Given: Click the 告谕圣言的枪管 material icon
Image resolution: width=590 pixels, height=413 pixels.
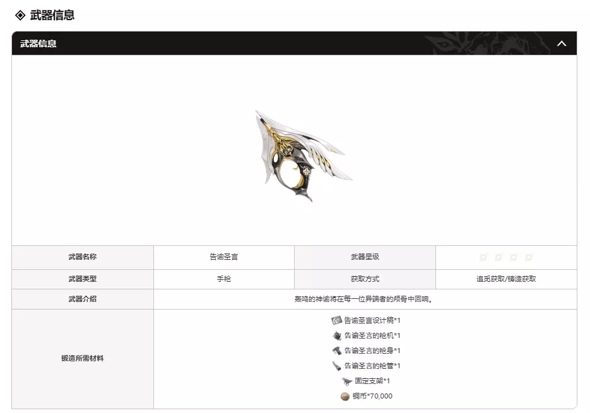Looking at the screenshot, I should 337,366.
